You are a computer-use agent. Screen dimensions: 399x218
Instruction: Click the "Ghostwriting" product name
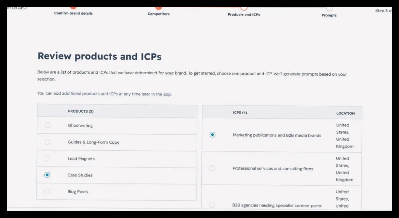tap(80, 125)
